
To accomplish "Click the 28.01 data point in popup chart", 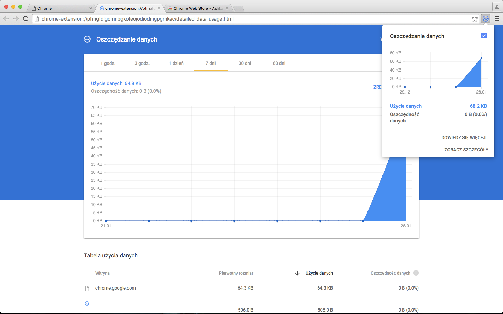I will click(481, 58).
